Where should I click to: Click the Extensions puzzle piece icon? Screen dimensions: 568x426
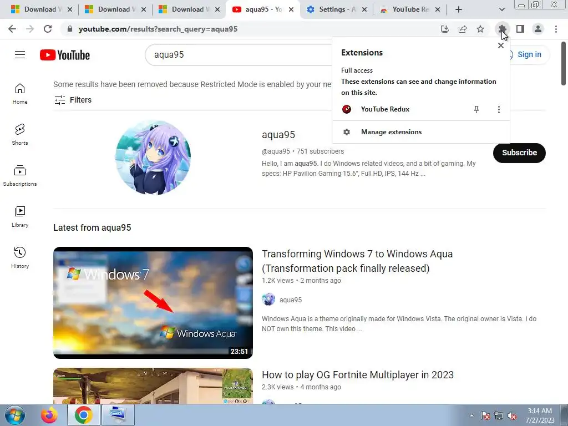click(502, 29)
